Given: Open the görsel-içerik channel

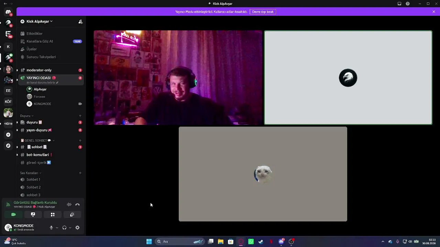Looking at the screenshot, I should click(x=50, y=163).
